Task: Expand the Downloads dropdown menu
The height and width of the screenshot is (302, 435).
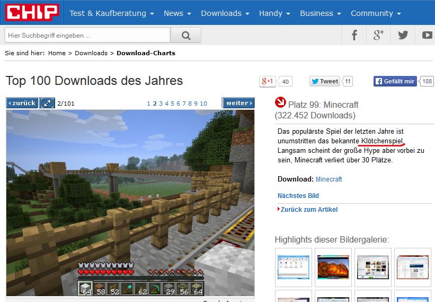Action: coord(225,13)
